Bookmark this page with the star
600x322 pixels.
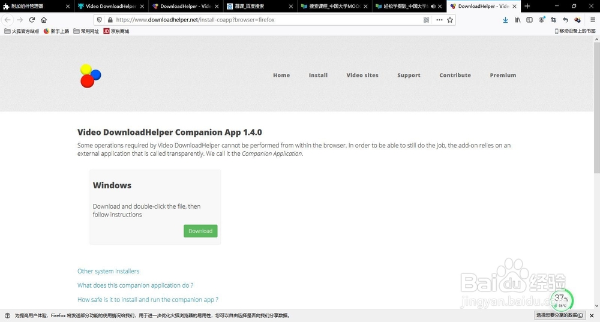point(450,20)
